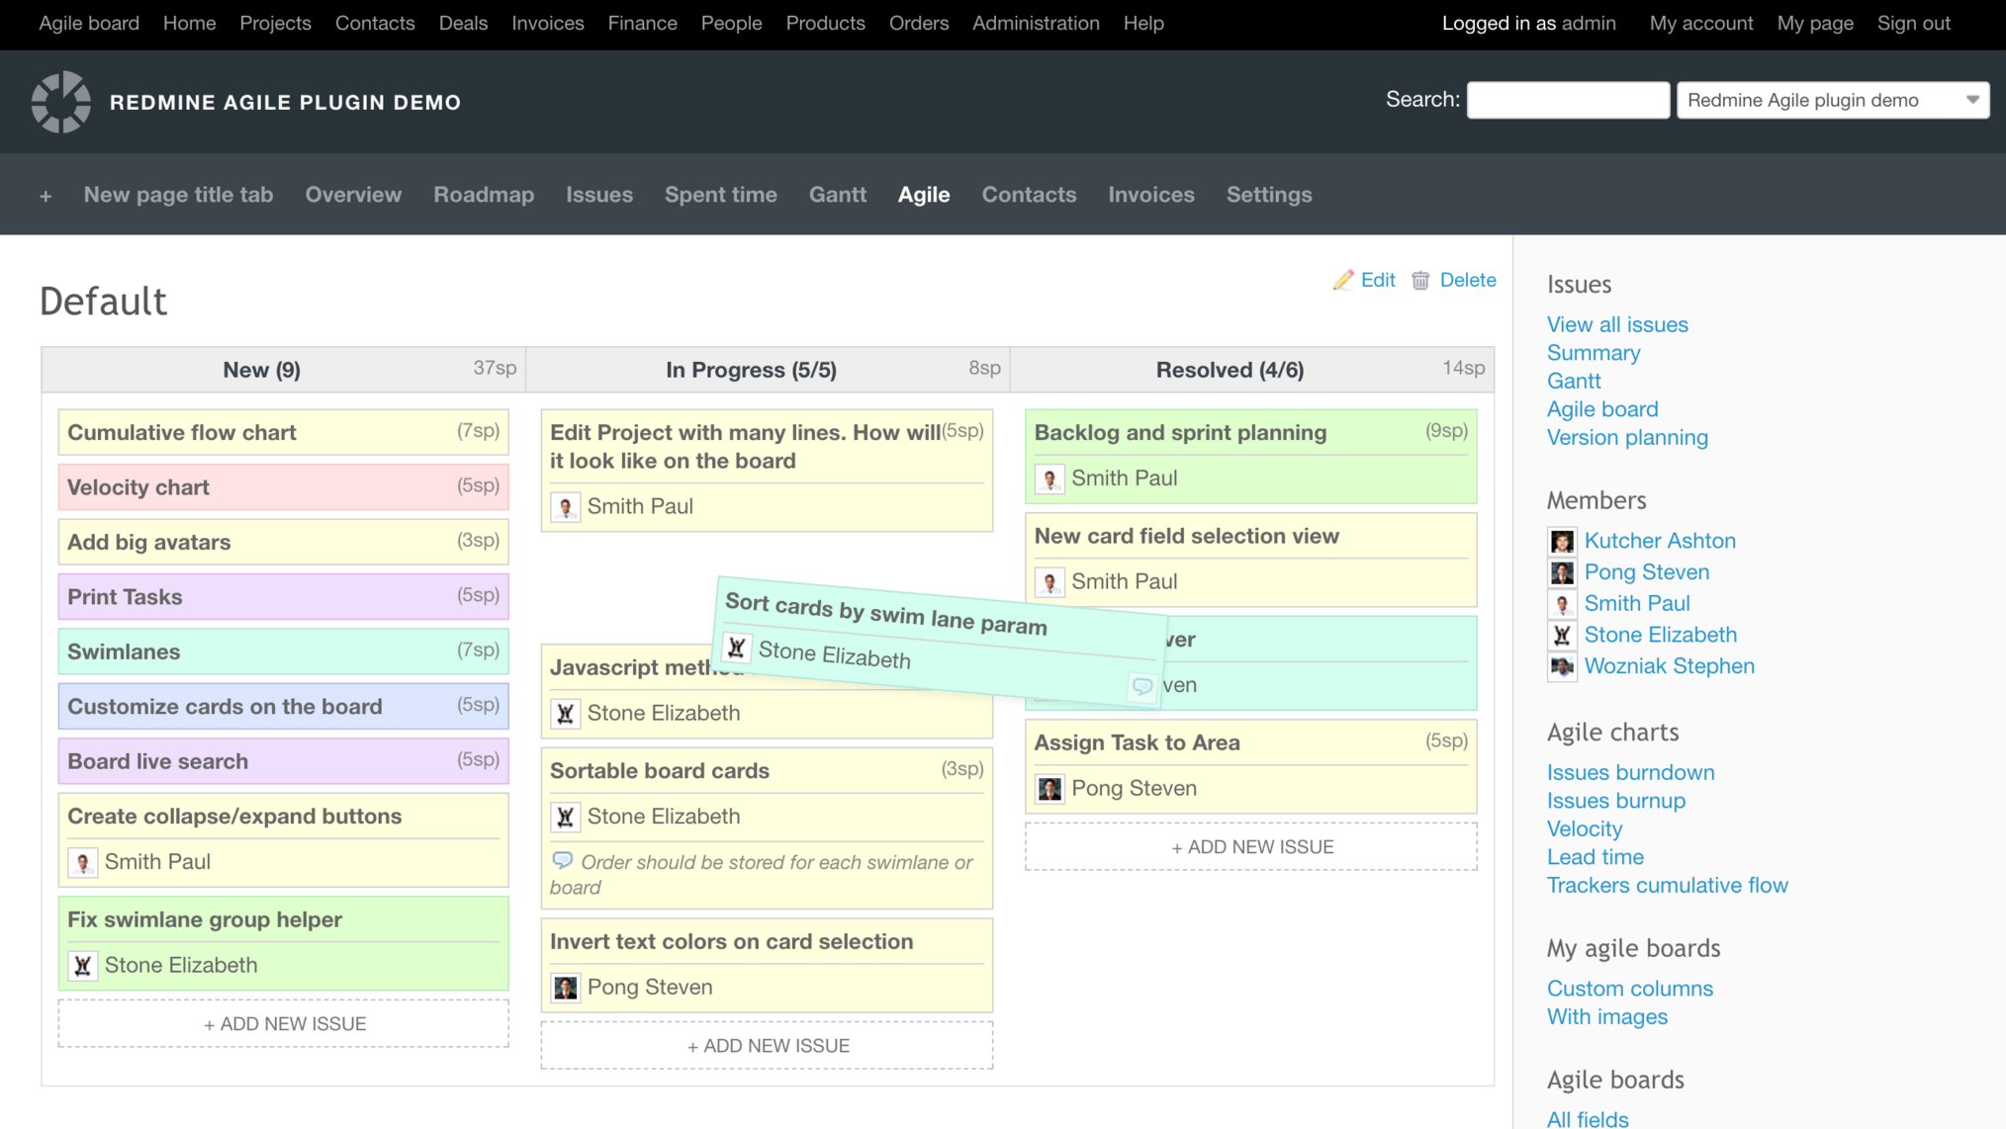Click the Lead time chart icon
The width and height of the screenshot is (2006, 1129).
[1595, 856]
